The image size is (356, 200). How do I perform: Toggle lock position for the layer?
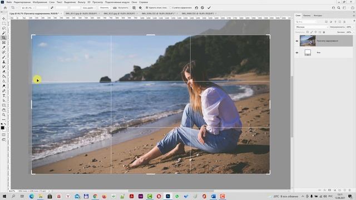pyautogui.click(x=315, y=32)
